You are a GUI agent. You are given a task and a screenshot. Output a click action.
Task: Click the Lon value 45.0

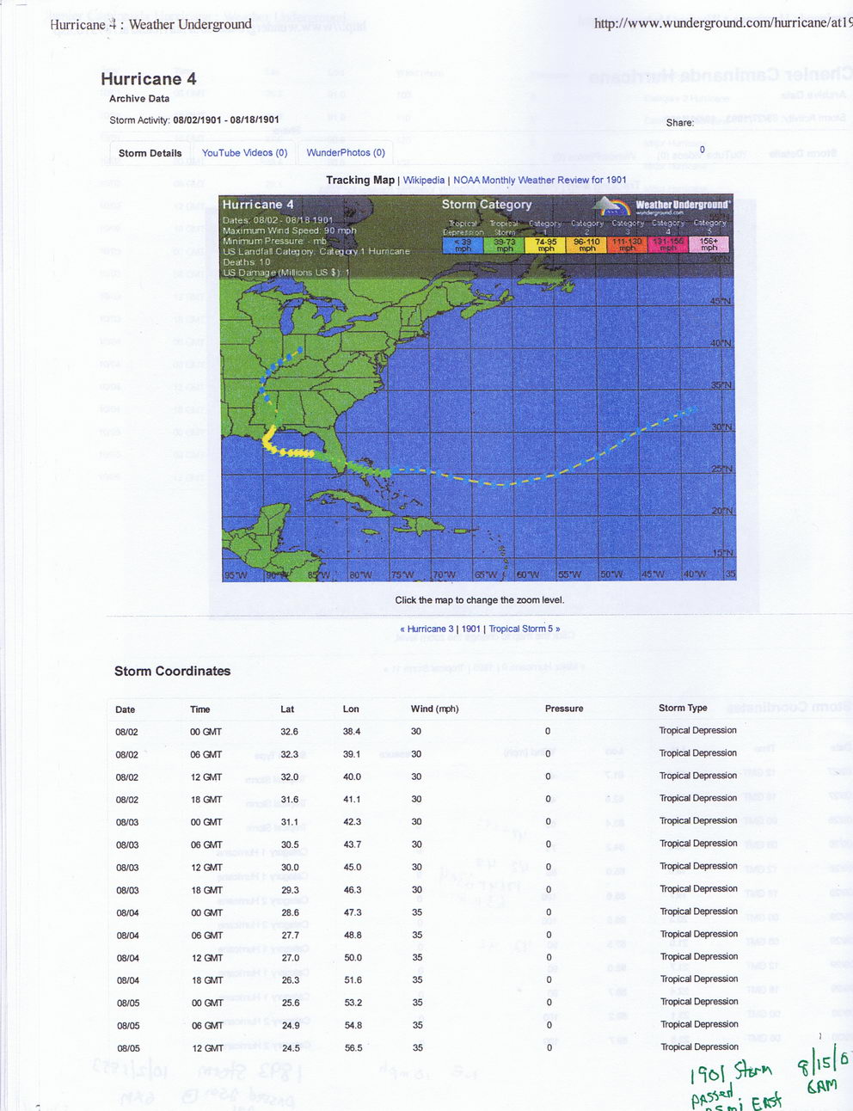click(x=353, y=867)
